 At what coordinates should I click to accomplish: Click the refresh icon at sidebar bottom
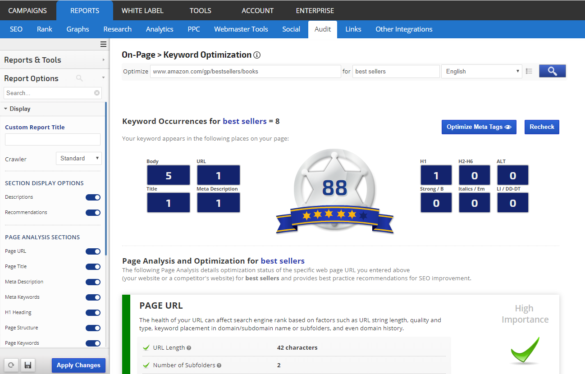[x=11, y=365]
